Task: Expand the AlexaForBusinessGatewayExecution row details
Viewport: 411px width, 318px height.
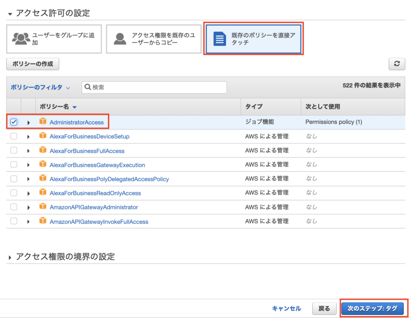Action: pyautogui.click(x=28, y=165)
